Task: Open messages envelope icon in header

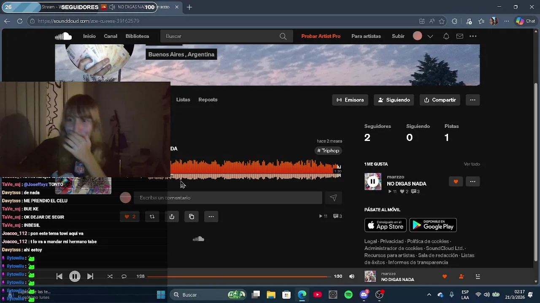Action: click(x=460, y=36)
